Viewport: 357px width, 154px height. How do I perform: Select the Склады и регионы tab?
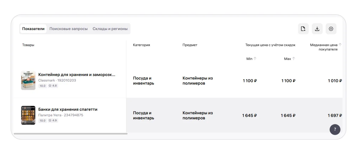tap(110, 29)
